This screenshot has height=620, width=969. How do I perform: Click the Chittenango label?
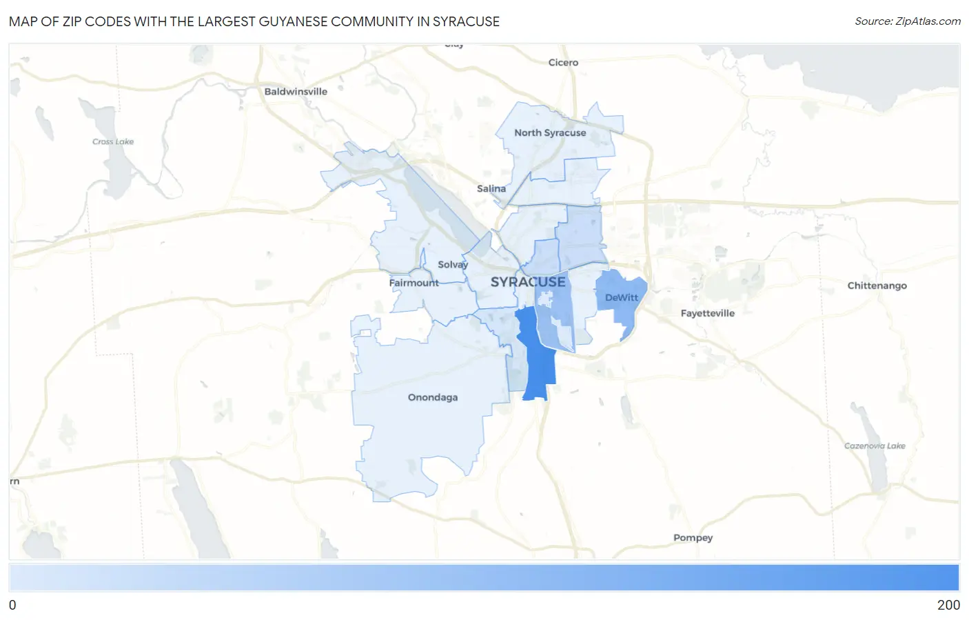[x=877, y=286]
